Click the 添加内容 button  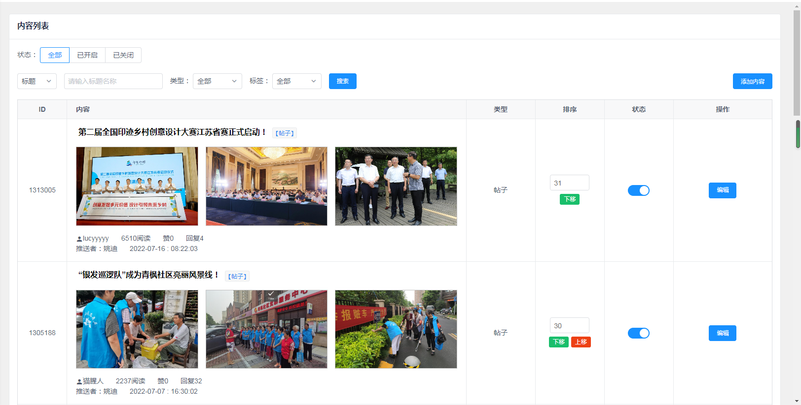click(x=753, y=81)
